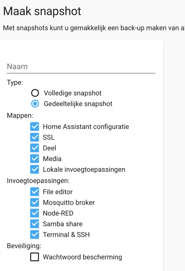Screen dimensions: 185x271
Task: Toggle the SSL folder checkbox
Action: 35,137
